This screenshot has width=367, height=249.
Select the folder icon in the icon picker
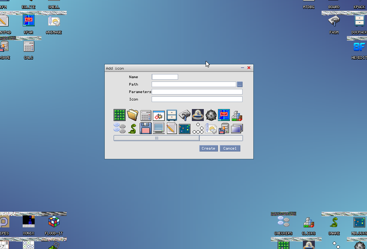[x=133, y=115]
